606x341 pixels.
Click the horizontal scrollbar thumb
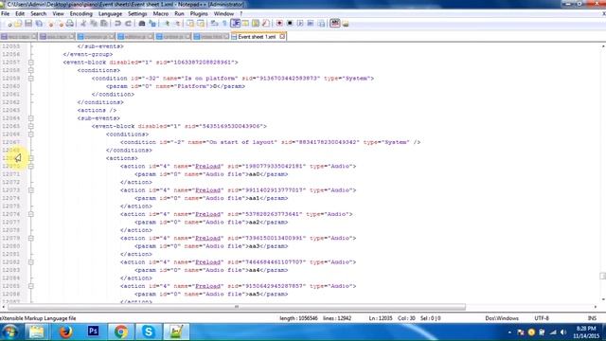[237, 307]
